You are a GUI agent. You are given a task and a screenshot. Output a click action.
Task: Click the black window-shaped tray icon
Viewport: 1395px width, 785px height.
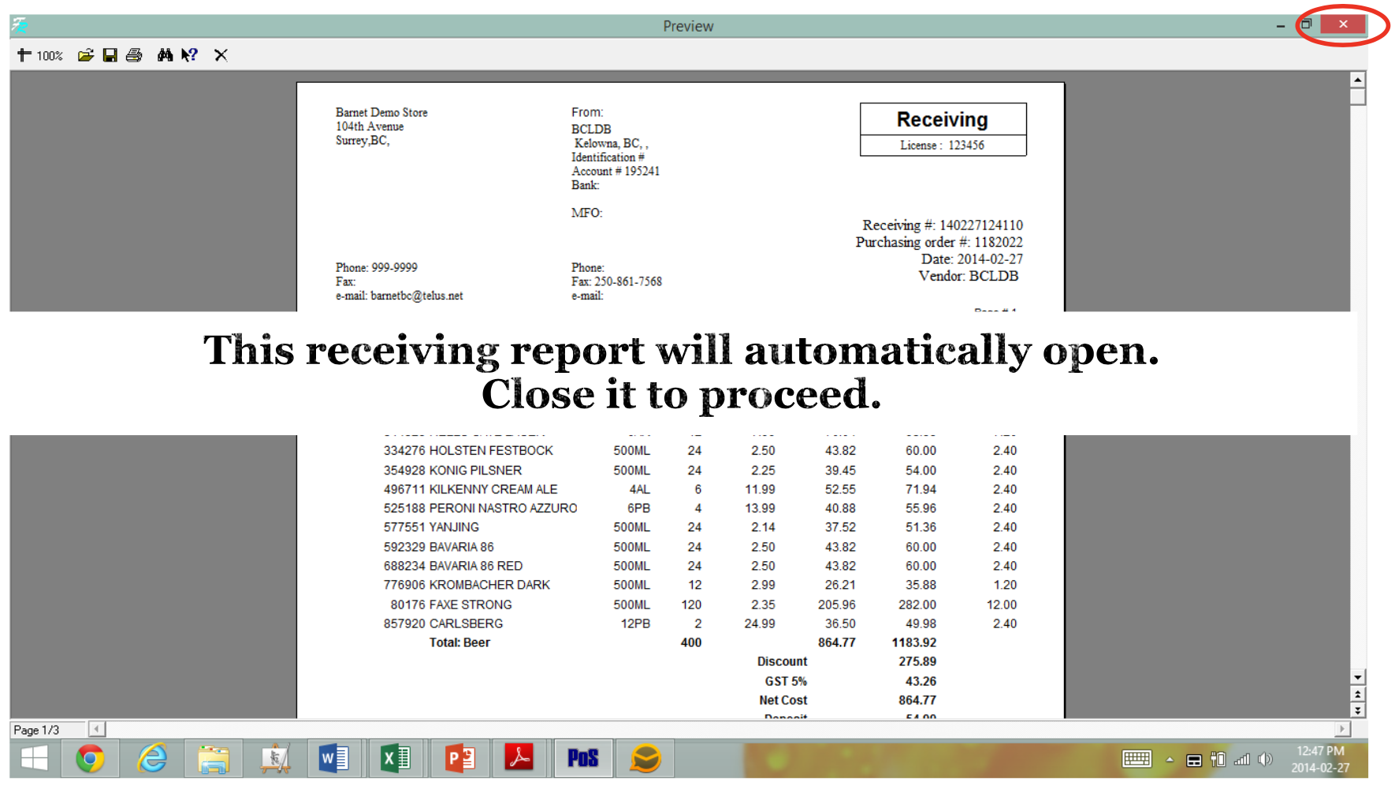coord(1194,760)
